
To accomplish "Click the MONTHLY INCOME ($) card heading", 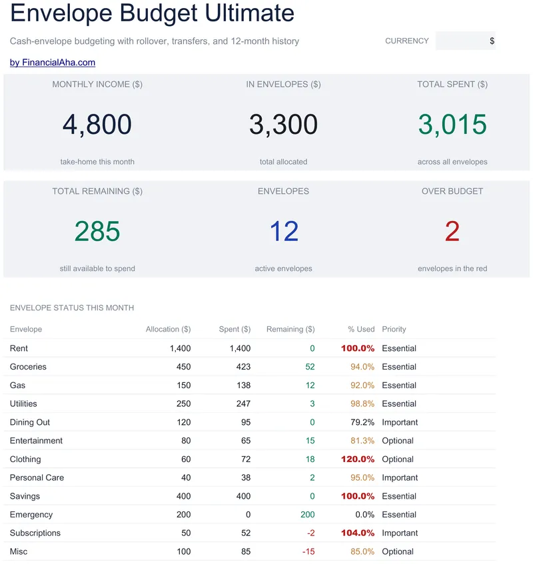I will click(x=97, y=84).
